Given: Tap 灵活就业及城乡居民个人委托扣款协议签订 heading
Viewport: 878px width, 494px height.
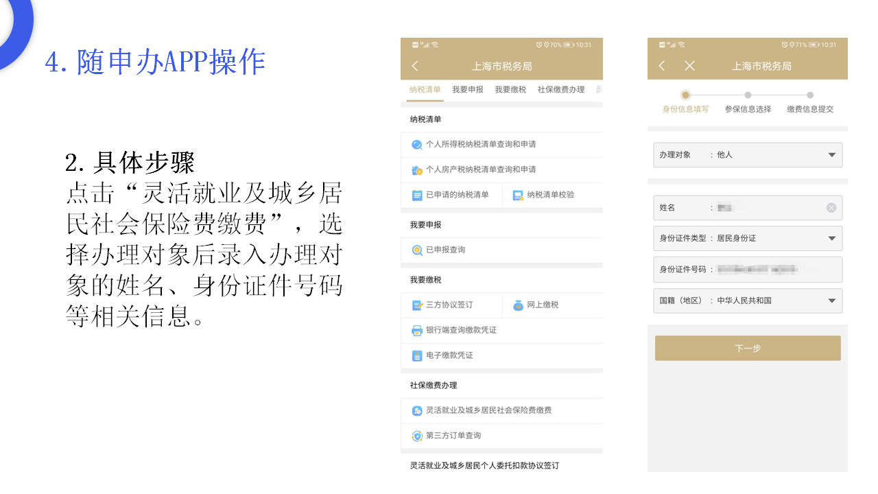Looking at the screenshot, I should [x=485, y=466].
